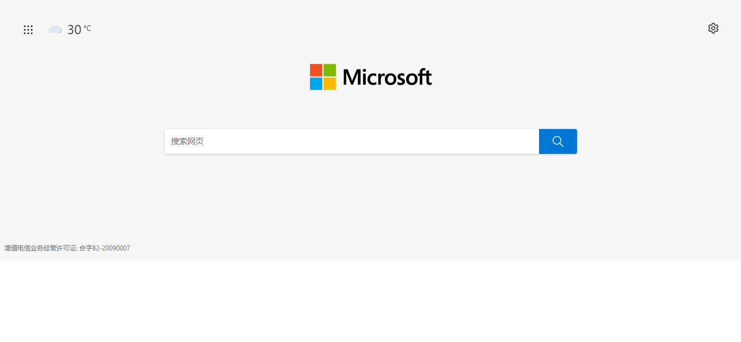This screenshot has width=741, height=342.
Task: Open page settings via gear icon
Action: [713, 28]
